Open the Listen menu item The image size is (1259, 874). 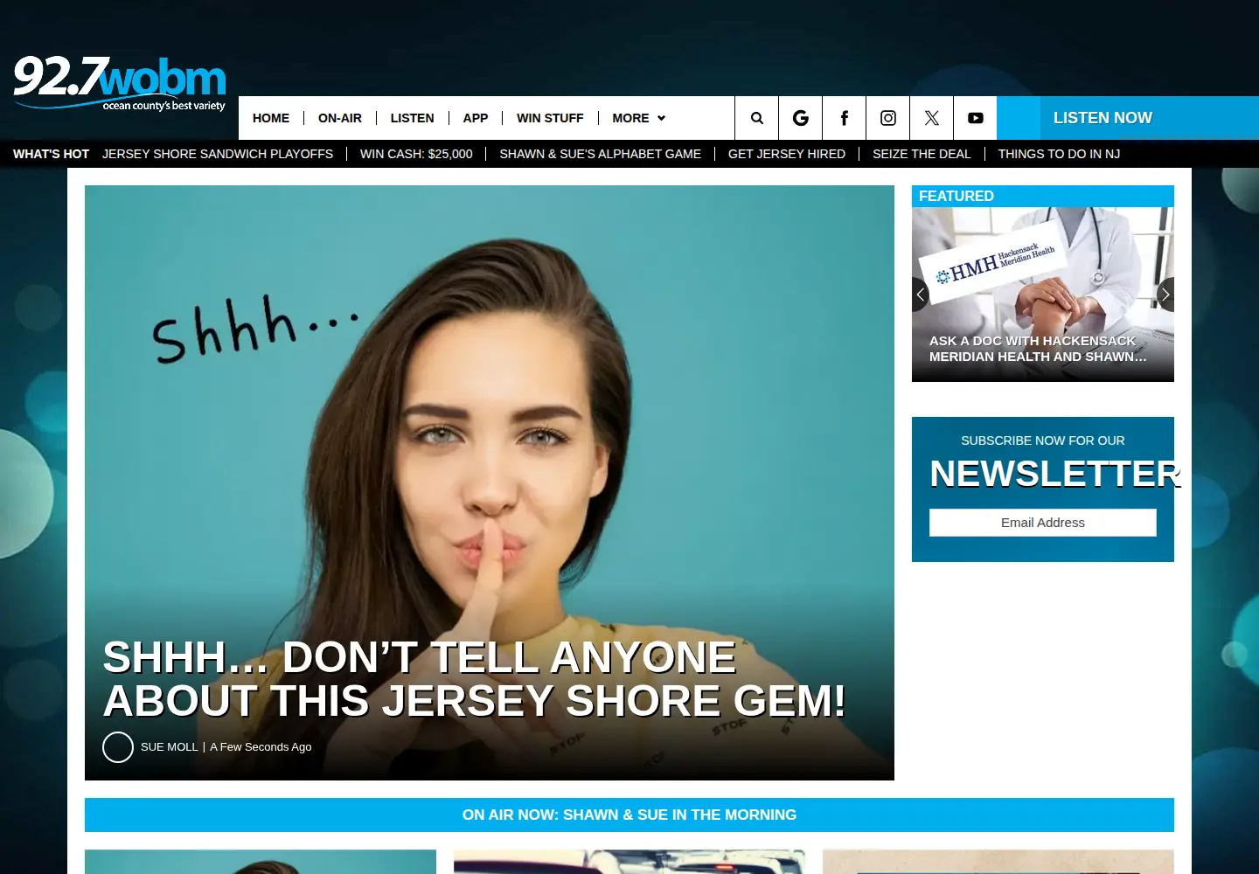[412, 118]
